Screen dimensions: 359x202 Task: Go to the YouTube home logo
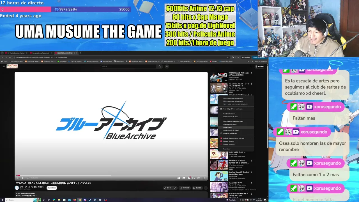click(x=12, y=66)
